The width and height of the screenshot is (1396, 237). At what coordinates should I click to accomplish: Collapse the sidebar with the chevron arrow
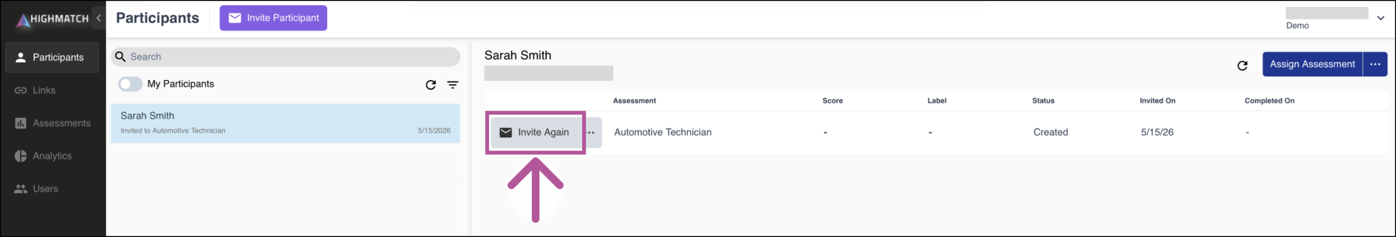tap(99, 18)
